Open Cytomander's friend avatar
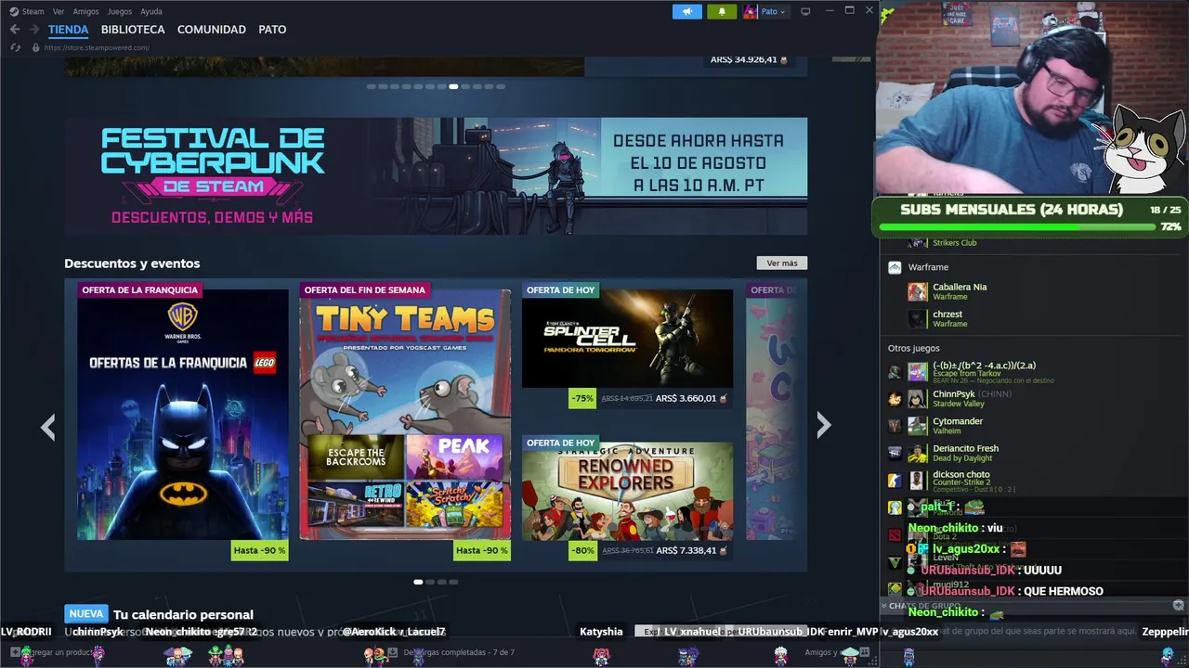 [x=918, y=426]
